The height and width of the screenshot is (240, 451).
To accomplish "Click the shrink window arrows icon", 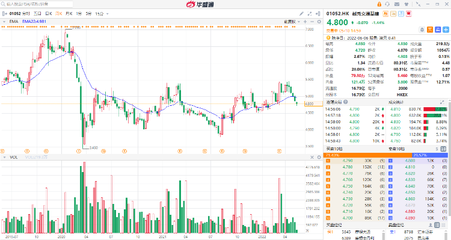I will click(418, 4).
